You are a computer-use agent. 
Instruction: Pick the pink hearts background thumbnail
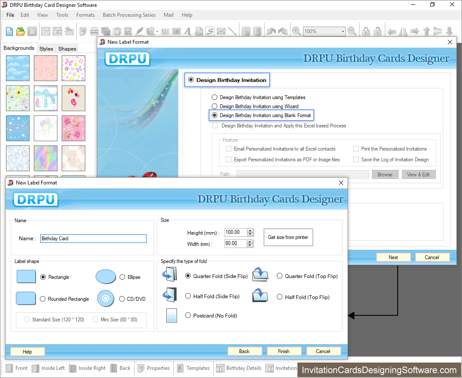(x=46, y=68)
